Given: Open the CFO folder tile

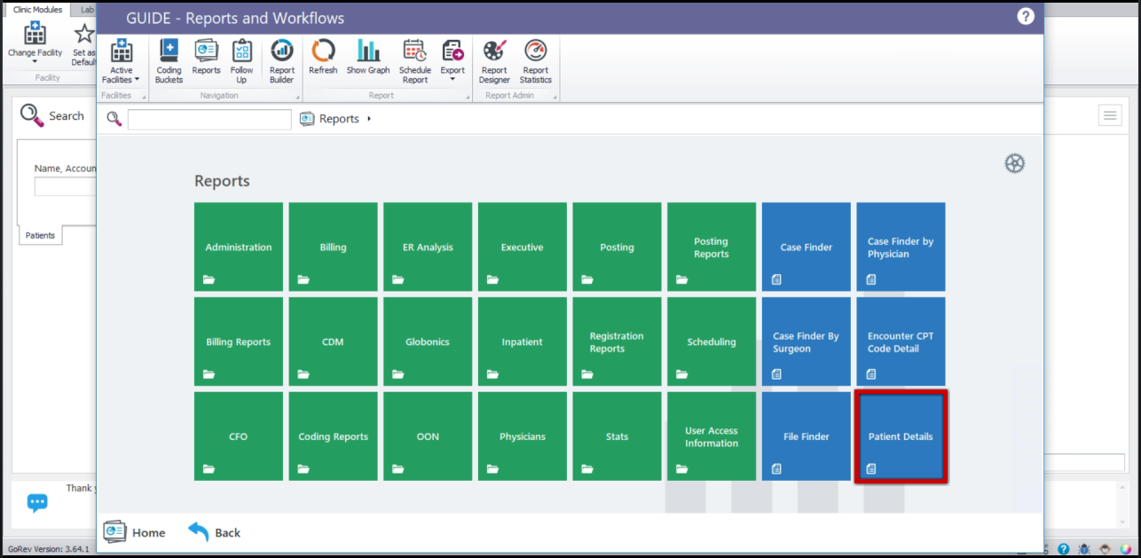Looking at the screenshot, I should (x=239, y=436).
